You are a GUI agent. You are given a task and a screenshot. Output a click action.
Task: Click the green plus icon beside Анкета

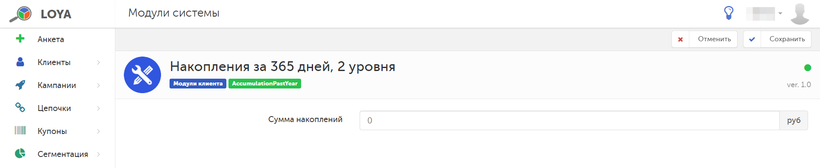tap(20, 39)
